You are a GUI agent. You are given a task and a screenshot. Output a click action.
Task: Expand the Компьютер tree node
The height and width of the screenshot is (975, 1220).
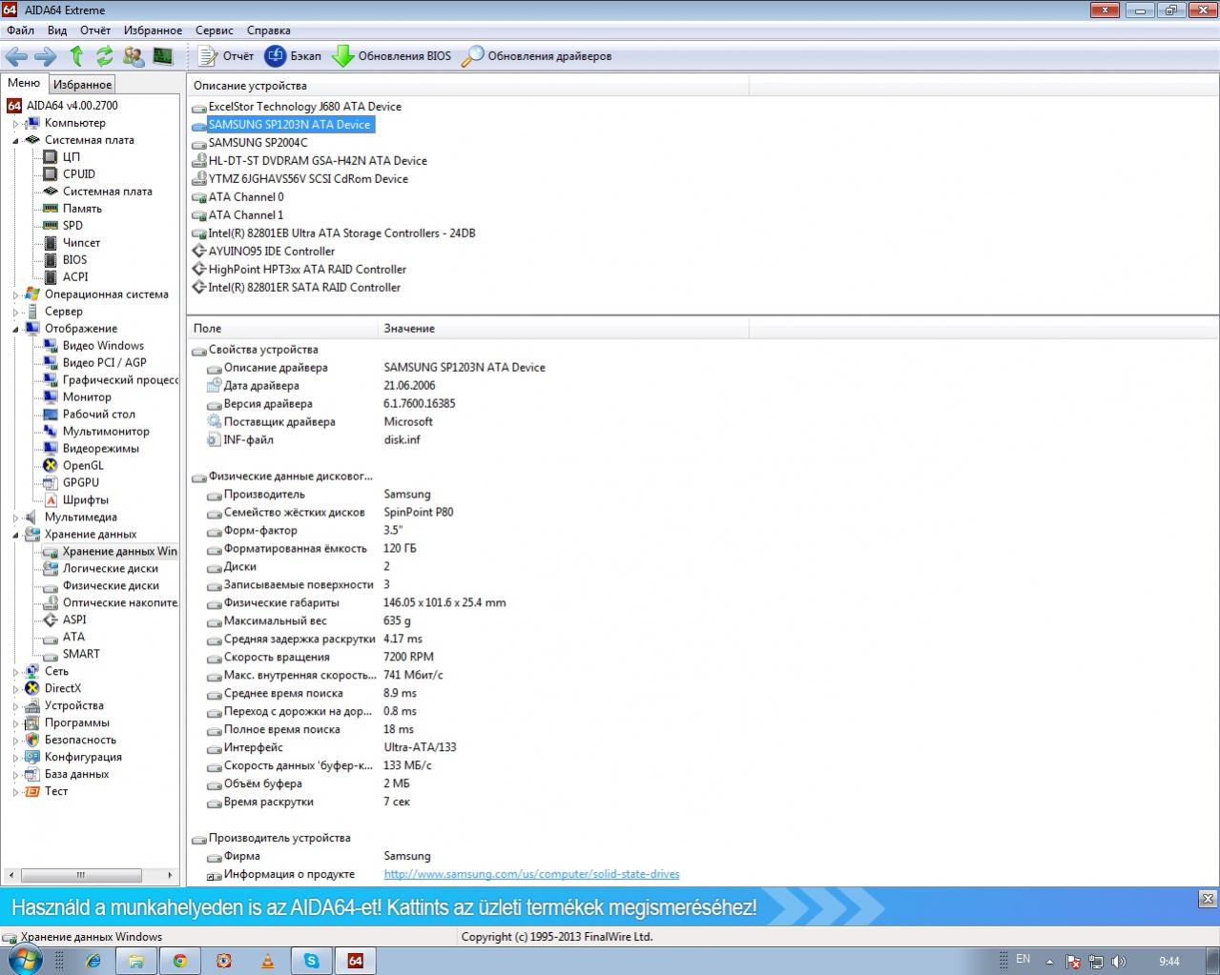click(x=15, y=124)
